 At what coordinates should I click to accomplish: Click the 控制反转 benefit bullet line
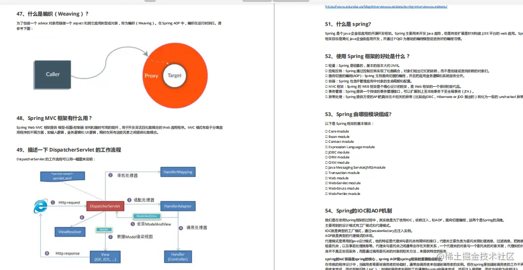(407, 71)
